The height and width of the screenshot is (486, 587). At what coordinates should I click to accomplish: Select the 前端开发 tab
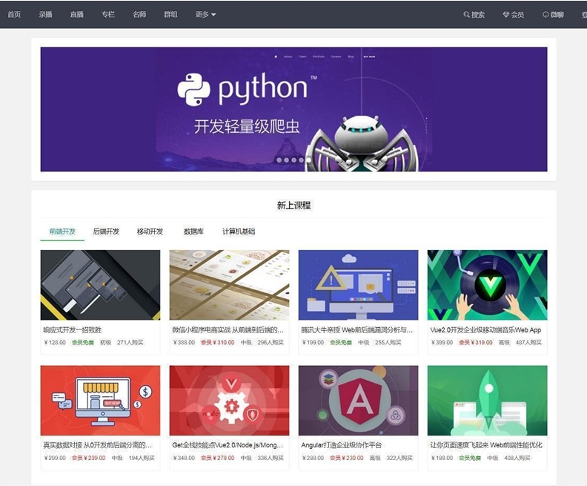pos(62,231)
